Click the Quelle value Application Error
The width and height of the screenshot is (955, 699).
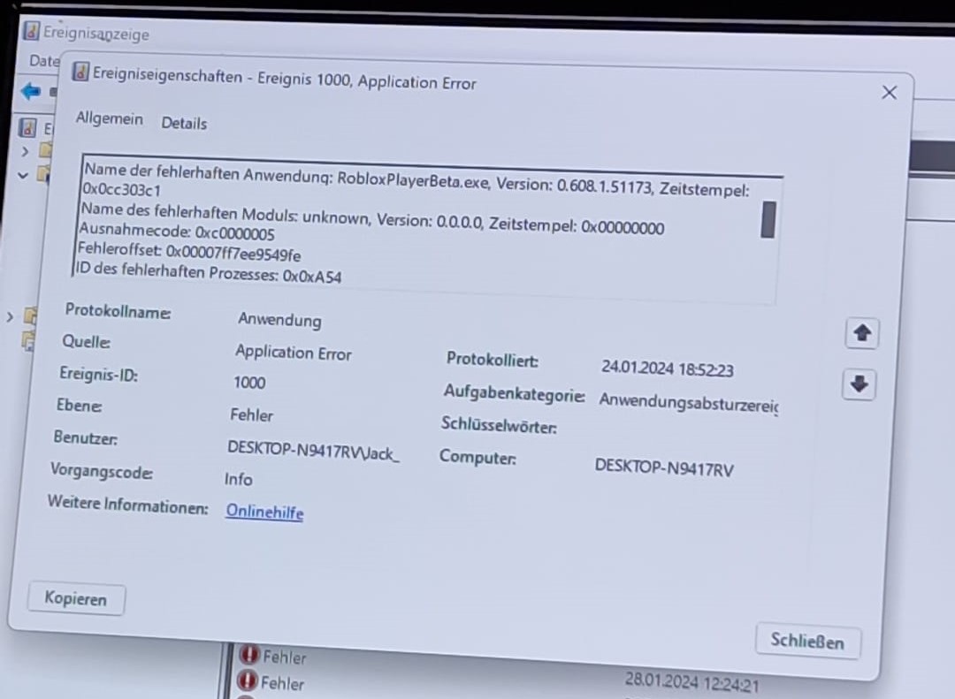tap(293, 353)
